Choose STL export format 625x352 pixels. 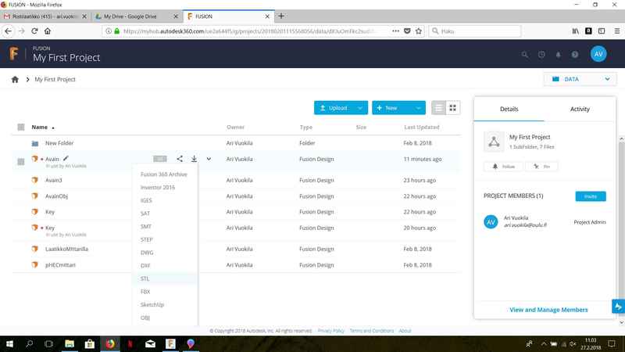point(145,278)
